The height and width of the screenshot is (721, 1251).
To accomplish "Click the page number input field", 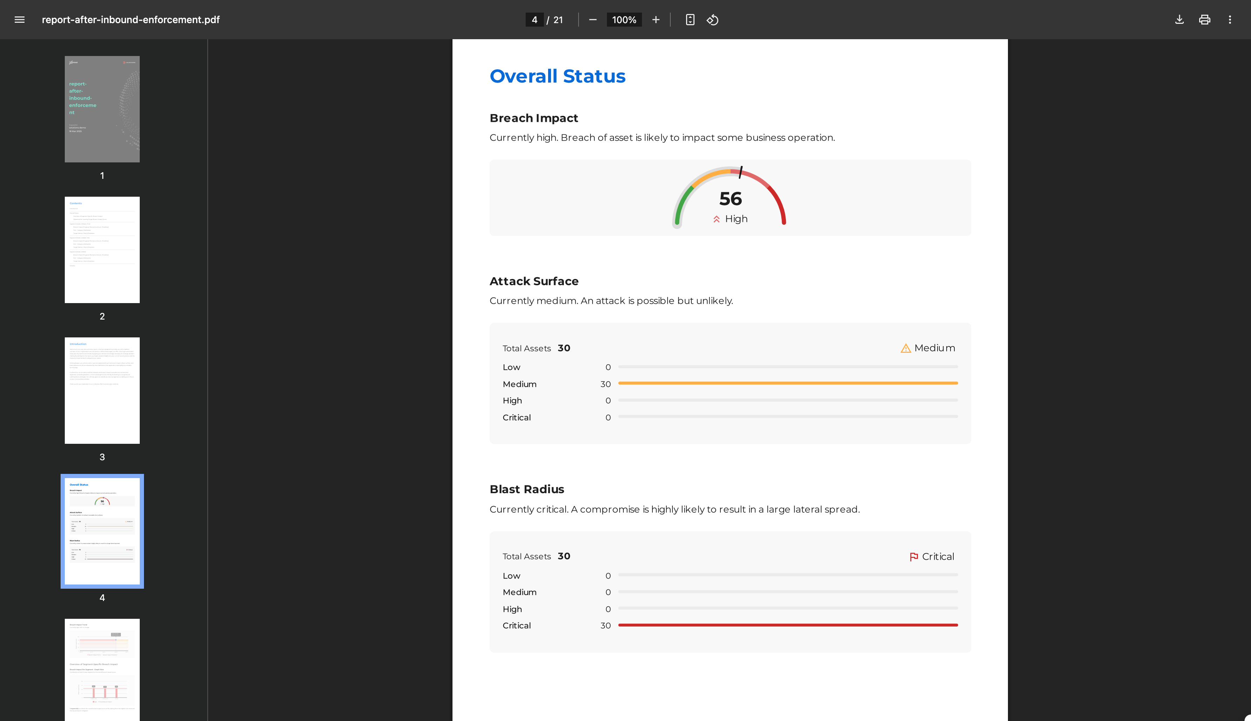I will [x=534, y=20].
